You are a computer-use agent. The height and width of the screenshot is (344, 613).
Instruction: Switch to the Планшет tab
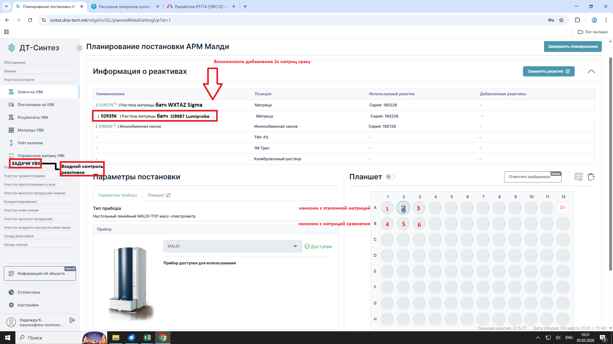pyautogui.click(x=159, y=195)
